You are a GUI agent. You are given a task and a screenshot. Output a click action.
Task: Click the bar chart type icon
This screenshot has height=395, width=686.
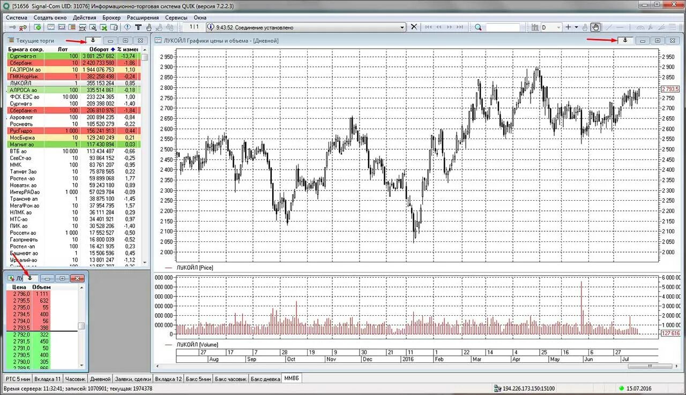click(535, 27)
